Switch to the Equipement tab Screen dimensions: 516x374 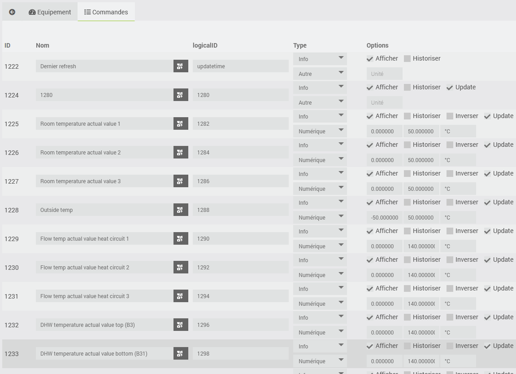(50, 12)
